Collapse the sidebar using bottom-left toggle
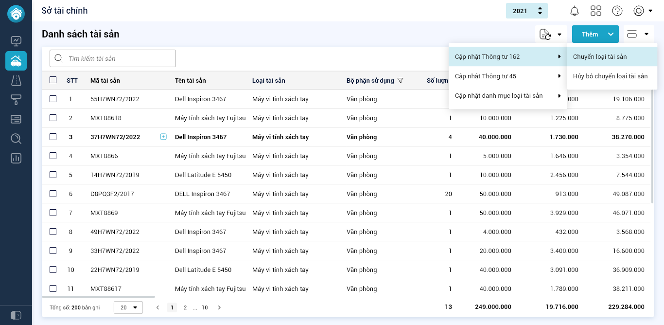The width and height of the screenshot is (664, 325). [x=16, y=315]
